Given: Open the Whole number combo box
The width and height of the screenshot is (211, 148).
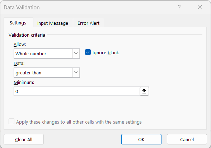Looking at the screenshot, I should 47,54.
